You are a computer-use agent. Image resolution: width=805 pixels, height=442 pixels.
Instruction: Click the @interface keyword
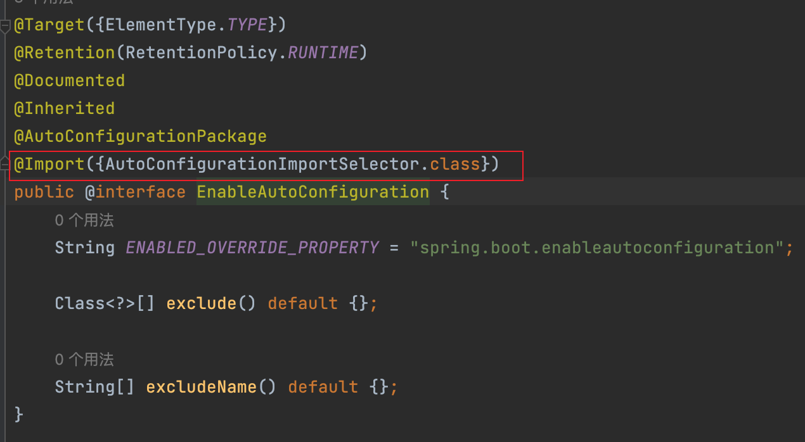click(135, 192)
